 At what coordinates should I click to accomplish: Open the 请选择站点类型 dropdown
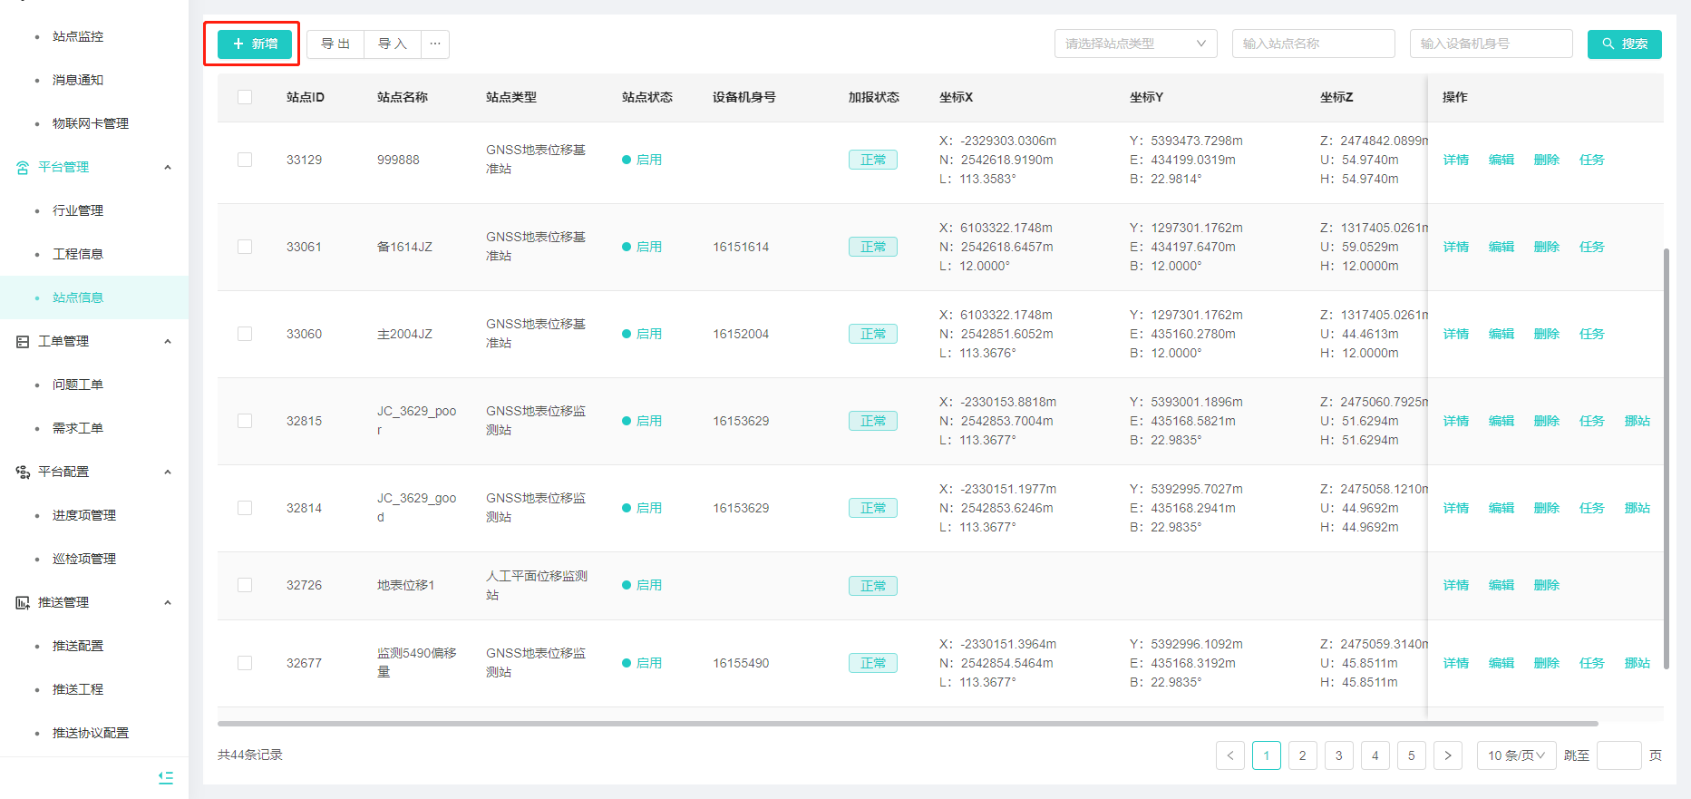pyautogui.click(x=1134, y=44)
